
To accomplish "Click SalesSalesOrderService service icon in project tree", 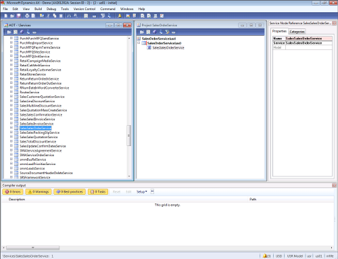I will [149, 47].
